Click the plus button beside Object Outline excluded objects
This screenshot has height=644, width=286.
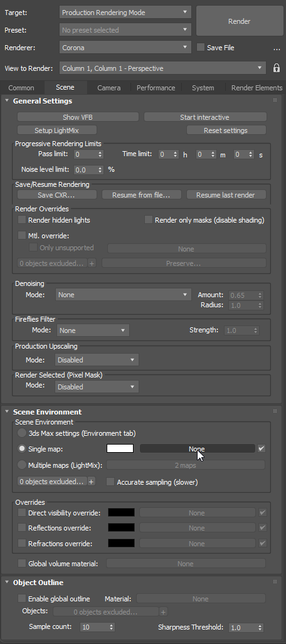coord(163,612)
